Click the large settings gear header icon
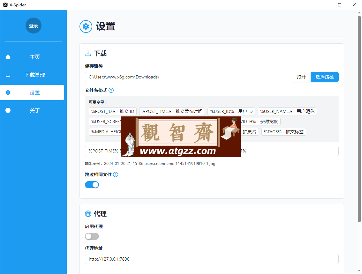Image resolution: width=362 pixels, height=274 pixels. click(x=86, y=26)
